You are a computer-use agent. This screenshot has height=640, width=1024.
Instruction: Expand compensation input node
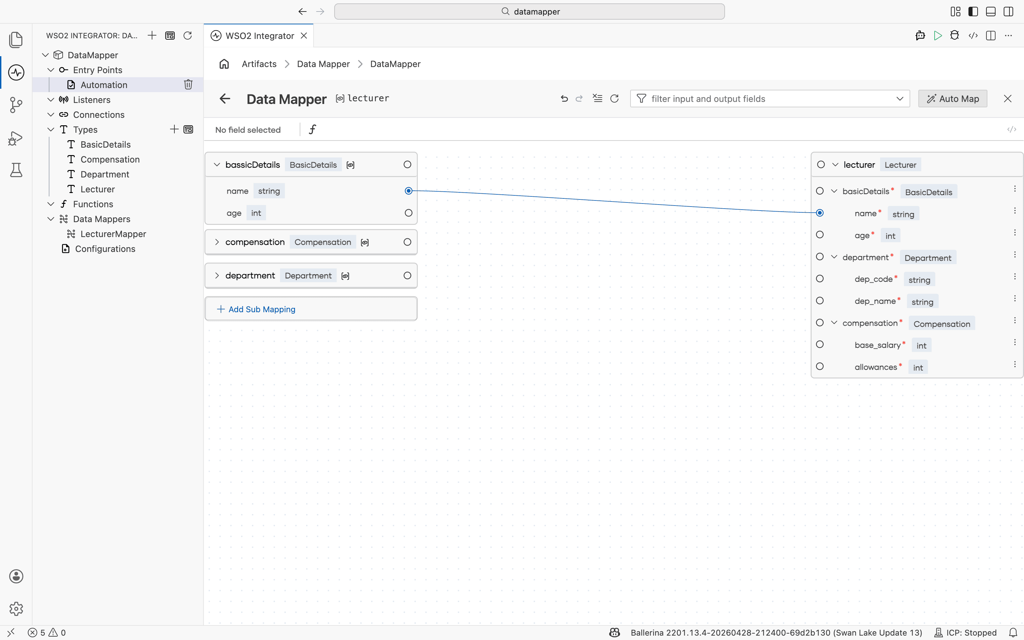click(217, 242)
